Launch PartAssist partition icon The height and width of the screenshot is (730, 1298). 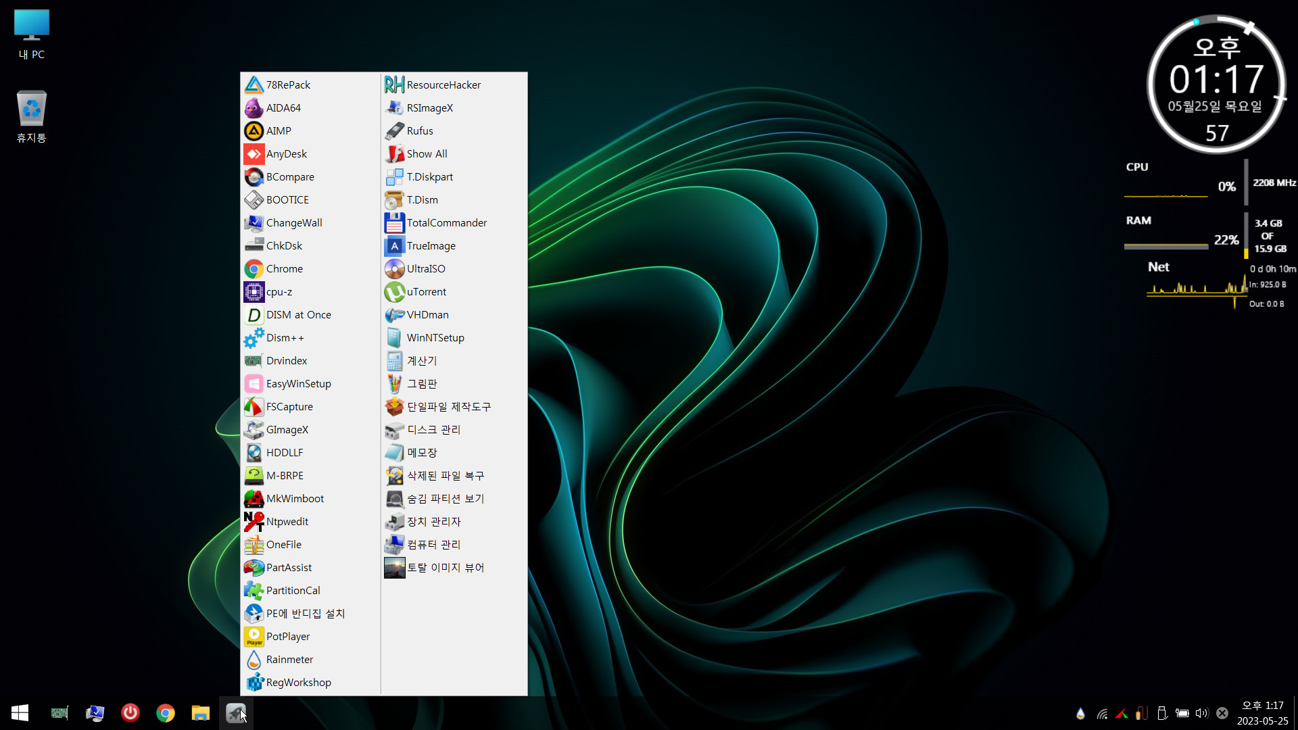[x=254, y=567]
